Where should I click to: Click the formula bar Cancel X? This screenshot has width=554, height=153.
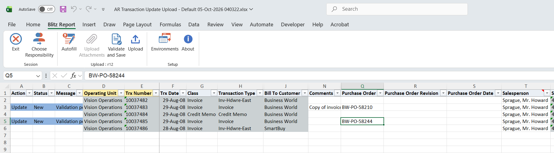pyautogui.click(x=55, y=76)
